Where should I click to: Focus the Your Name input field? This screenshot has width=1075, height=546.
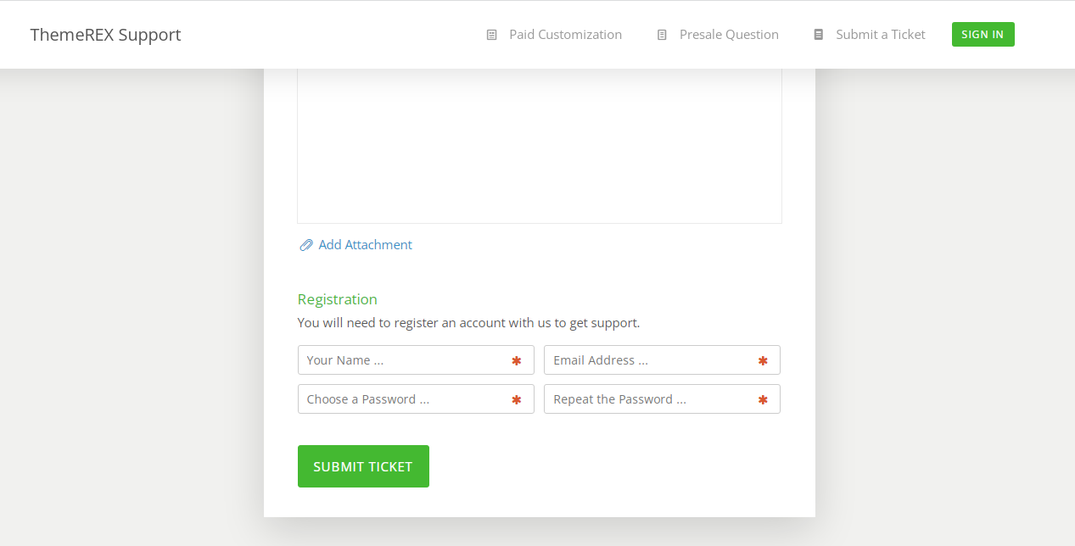pyautogui.click(x=416, y=360)
